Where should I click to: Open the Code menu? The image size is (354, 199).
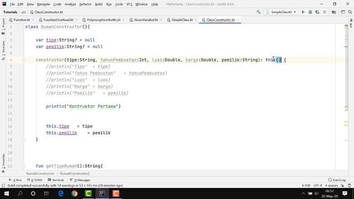point(57,4)
